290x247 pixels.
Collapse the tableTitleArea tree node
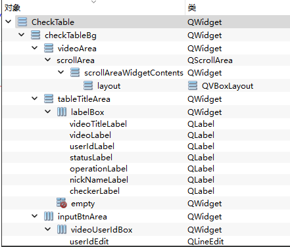point(35,99)
